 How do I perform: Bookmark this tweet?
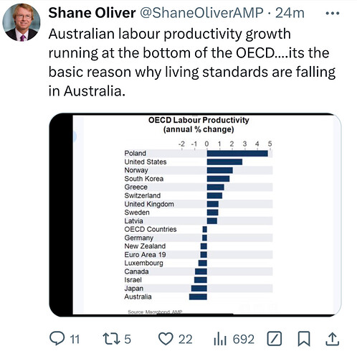coord(304,339)
